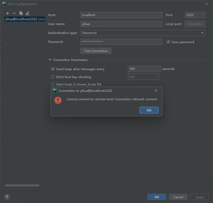
Task: Uncheck Save password
Action: [168, 42]
